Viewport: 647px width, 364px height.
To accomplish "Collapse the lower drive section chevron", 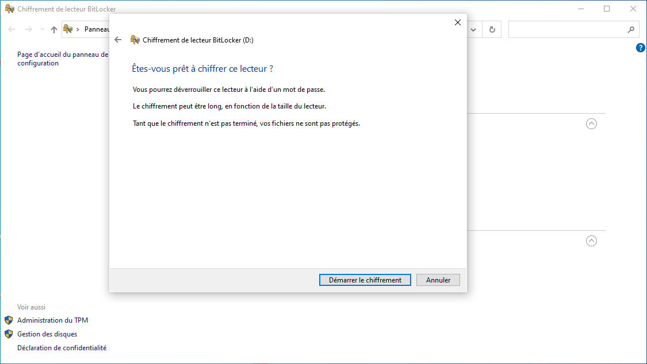I will click(x=591, y=241).
